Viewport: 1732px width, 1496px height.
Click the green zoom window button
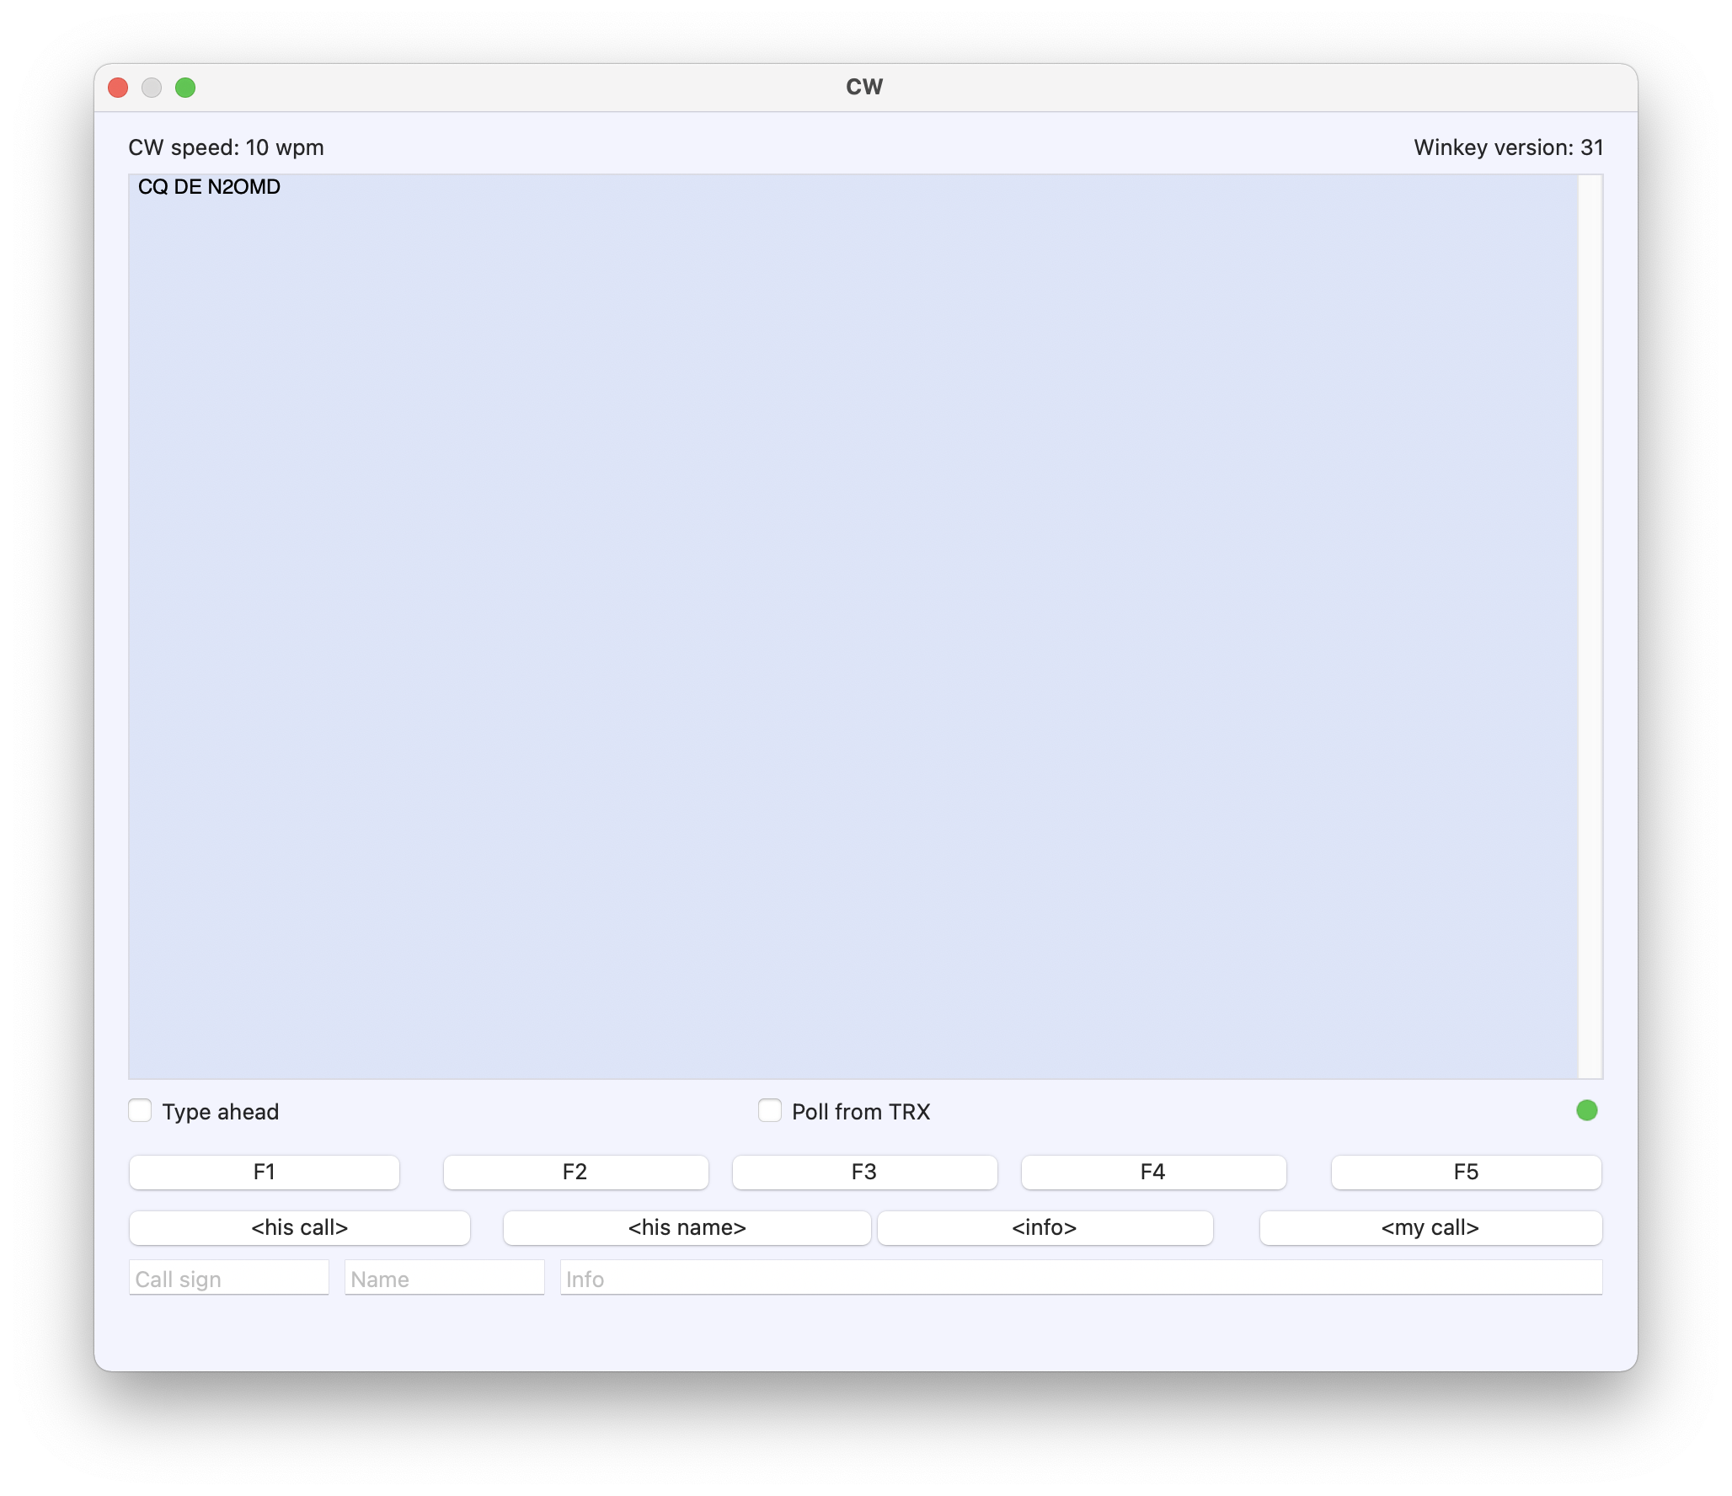pos(185,88)
